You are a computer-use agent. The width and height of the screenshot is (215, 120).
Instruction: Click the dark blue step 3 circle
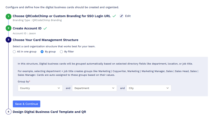pyautogui.click(x=8, y=40)
